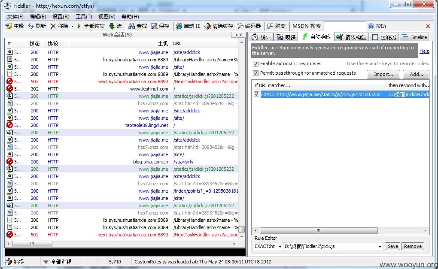Click the blocked icon on taotaole88.lingdi.net row

(x=9, y=125)
